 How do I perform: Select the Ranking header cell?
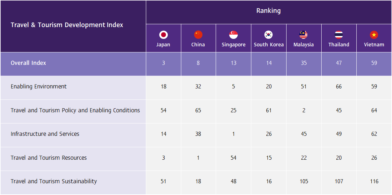268,11
